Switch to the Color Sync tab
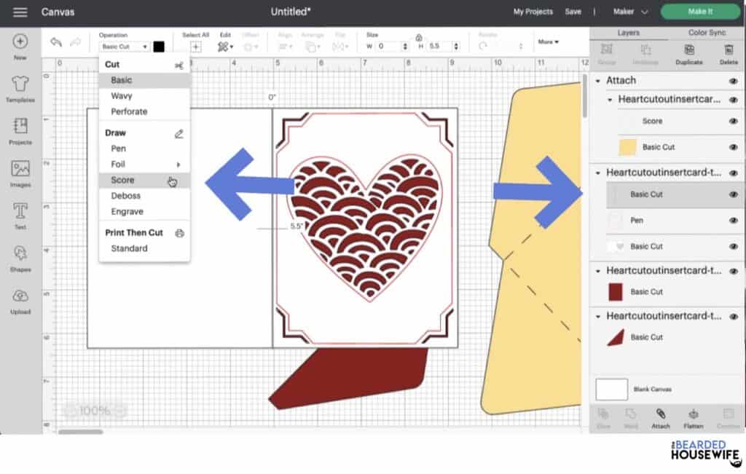 (x=707, y=33)
